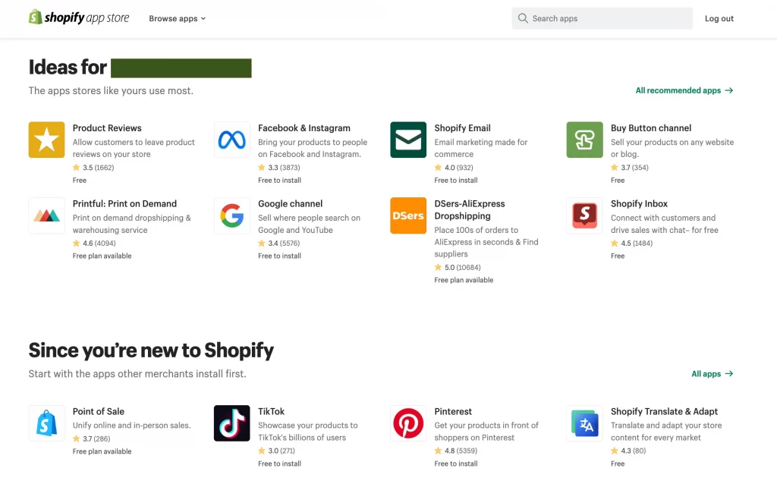
Task: Open the Facebook & Instagram app title
Action: (x=304, y=127)
